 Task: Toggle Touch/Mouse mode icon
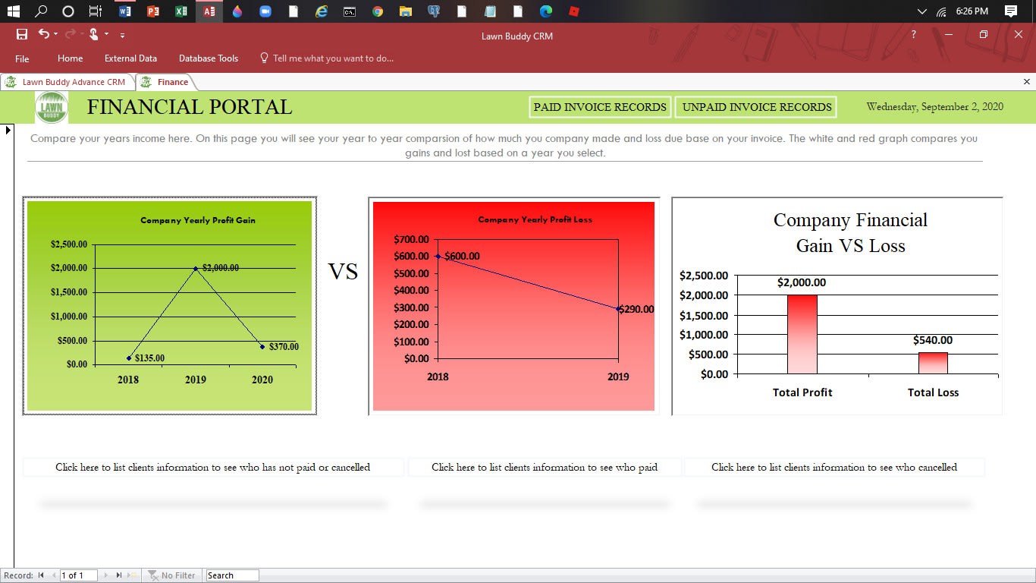point(94,34)
